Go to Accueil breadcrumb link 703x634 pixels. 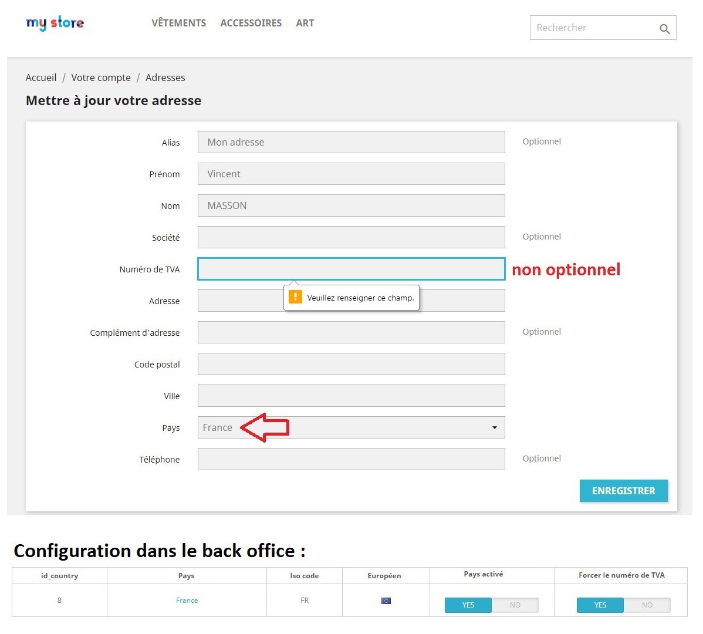[x=41, y=77]
